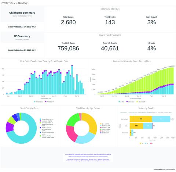Toggle the 05-17 age group legend item
Viewport: 176px width, 172px height.
[105, 131]
